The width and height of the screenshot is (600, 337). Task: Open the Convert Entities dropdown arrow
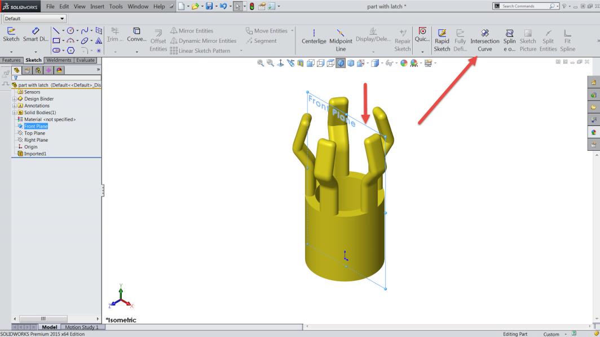pyautogui.click(x=136, y=52)
